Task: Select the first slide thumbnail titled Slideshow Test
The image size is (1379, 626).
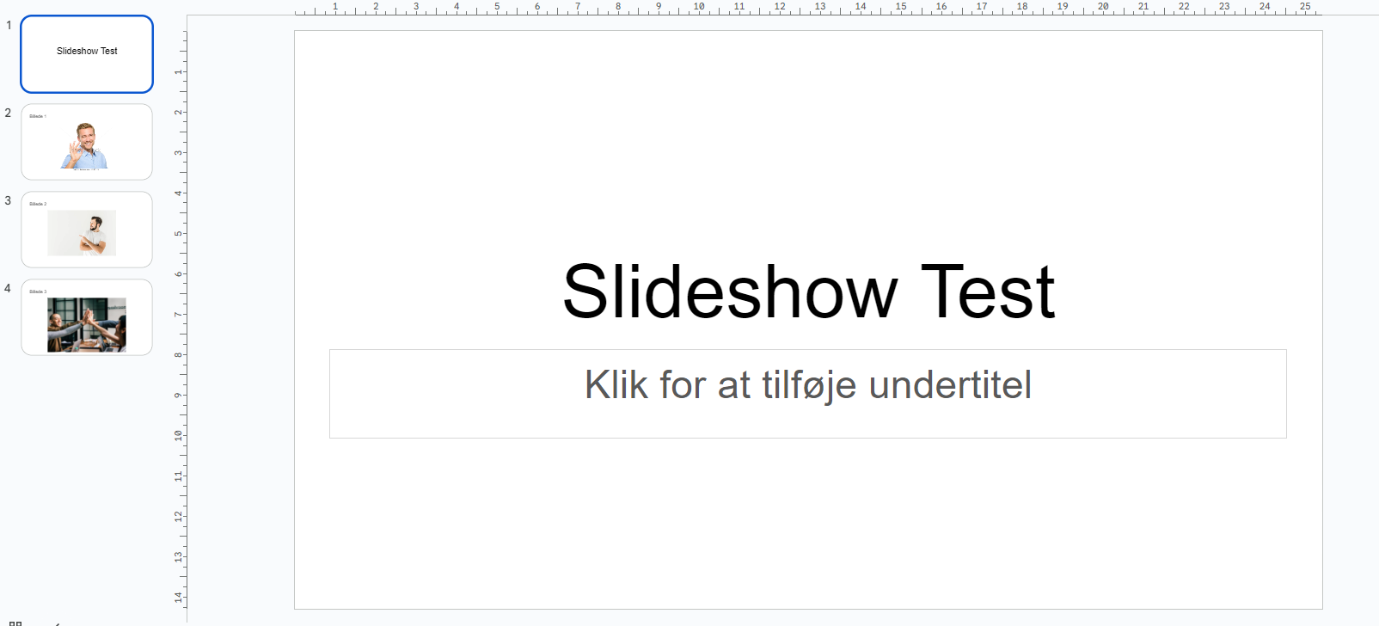Action: [x=87, y=54]
